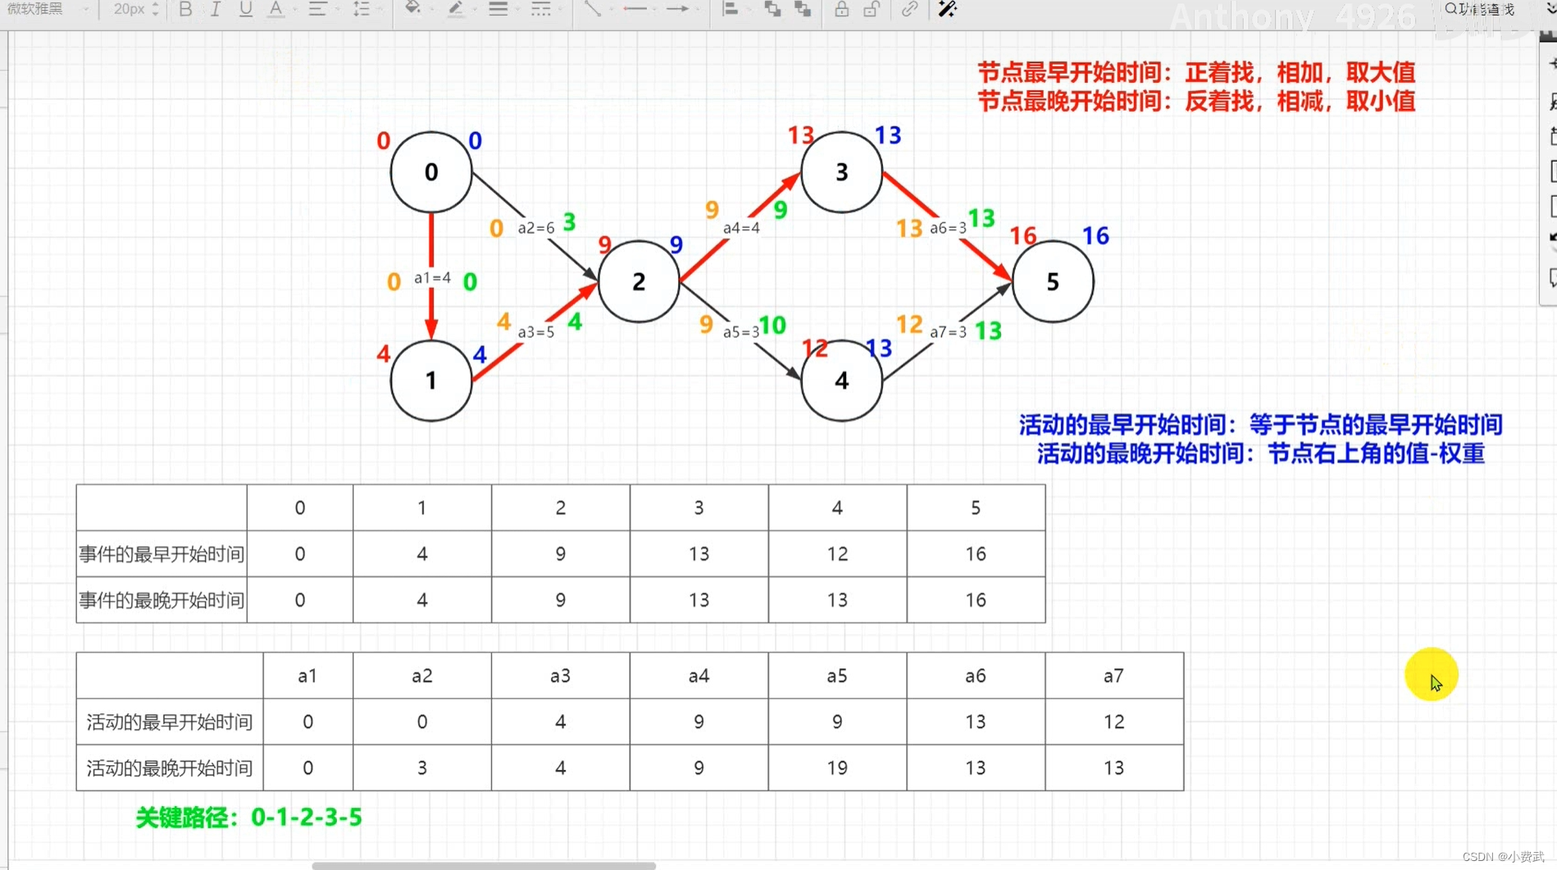Select the red text 节点最早开始时间 line
Screen dimensions: 1557x870
1196,72
